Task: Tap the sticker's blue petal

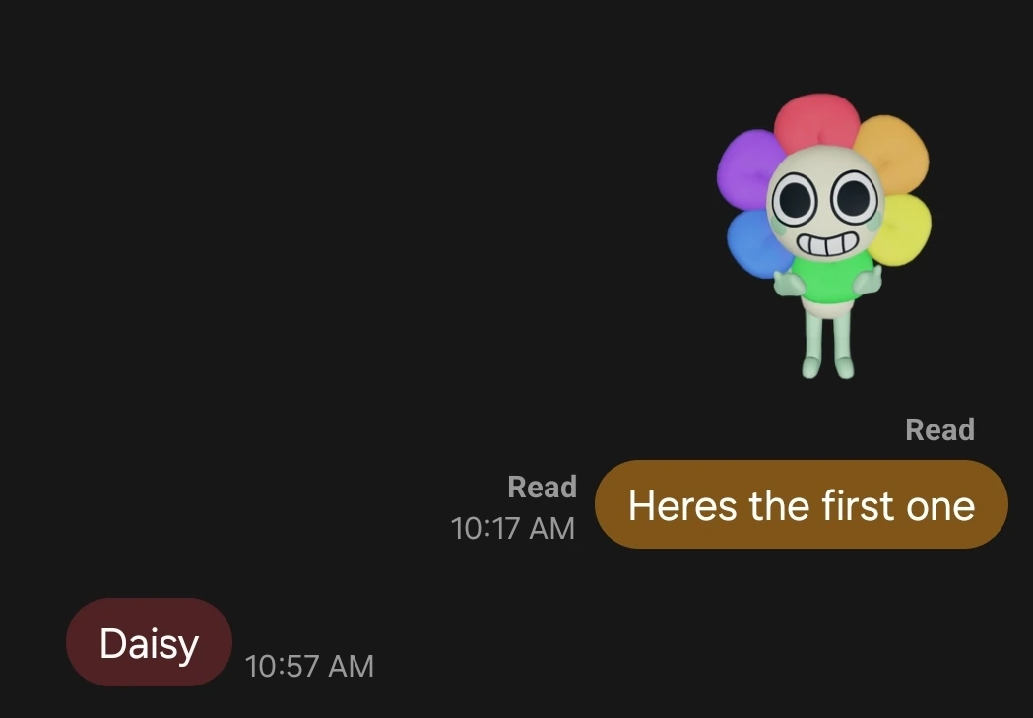Action: click(757, 243)
